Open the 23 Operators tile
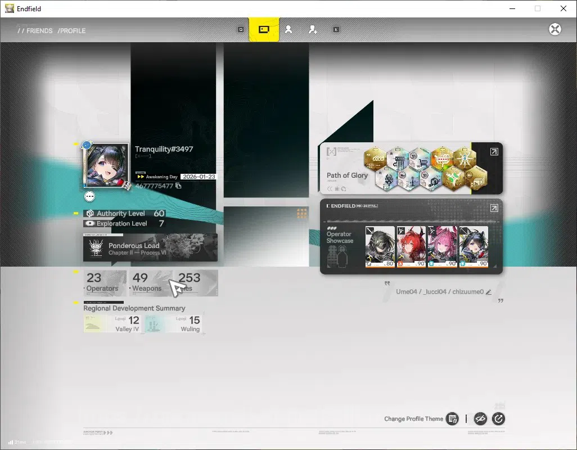This screenshot has height=450, width=577. (105, 282)
